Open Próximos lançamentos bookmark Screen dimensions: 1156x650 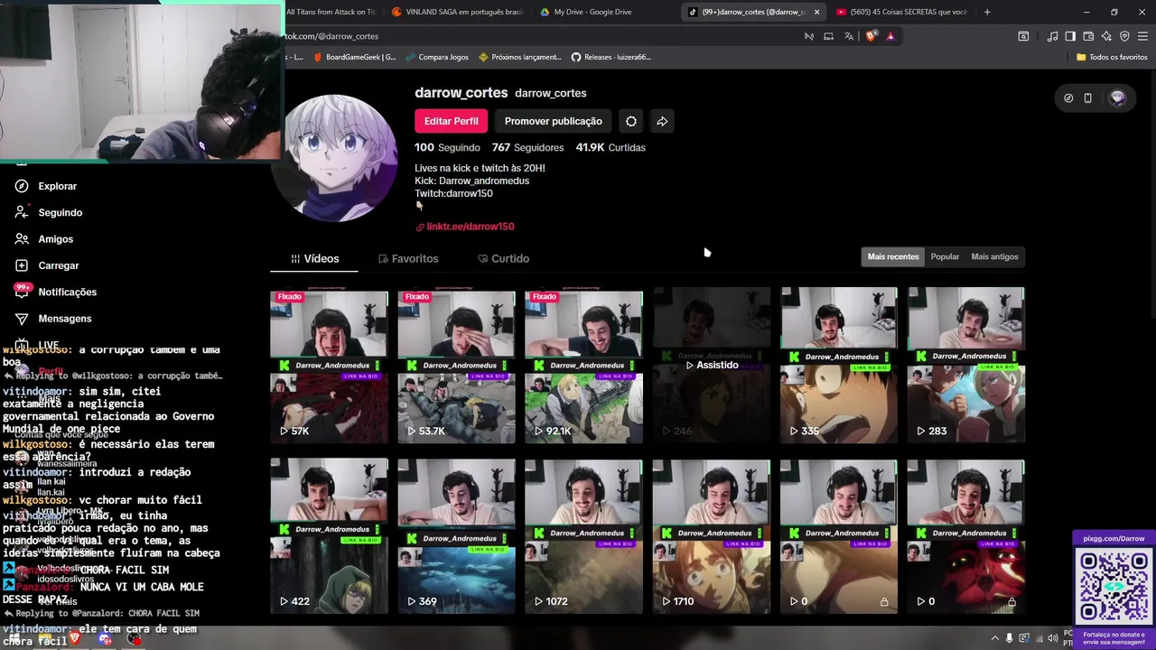pos(520,57)
